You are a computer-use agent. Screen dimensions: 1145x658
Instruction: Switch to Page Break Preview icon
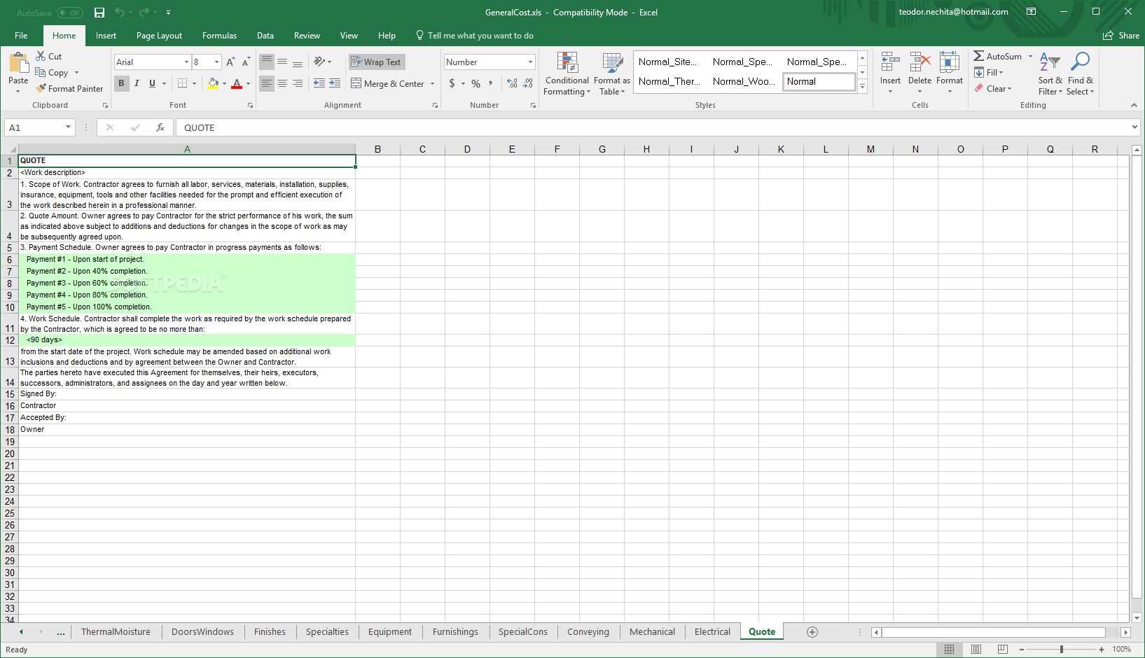1003,650
